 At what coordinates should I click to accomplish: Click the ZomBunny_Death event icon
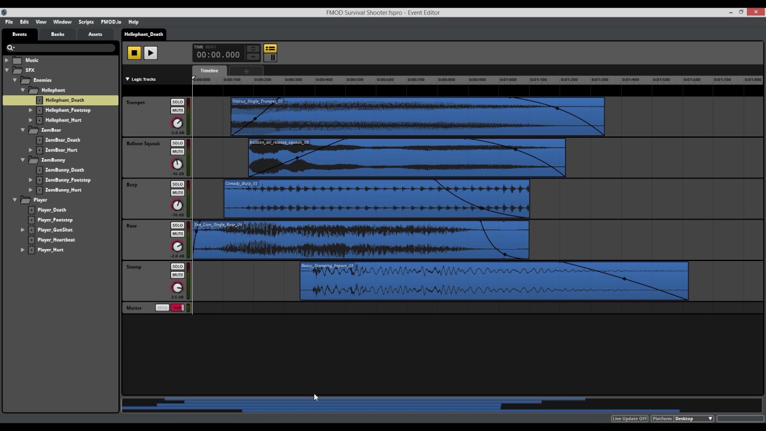click(x=39, y=170)
